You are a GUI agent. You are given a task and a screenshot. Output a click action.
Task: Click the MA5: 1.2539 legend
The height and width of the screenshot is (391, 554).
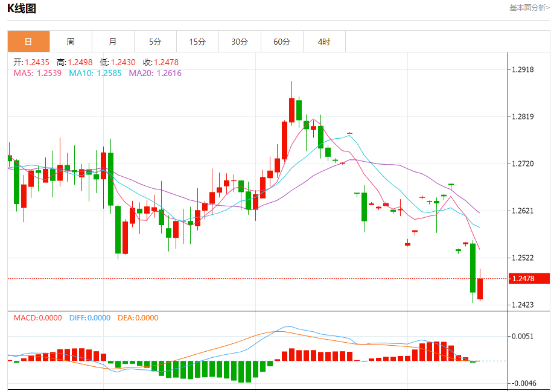37,73
